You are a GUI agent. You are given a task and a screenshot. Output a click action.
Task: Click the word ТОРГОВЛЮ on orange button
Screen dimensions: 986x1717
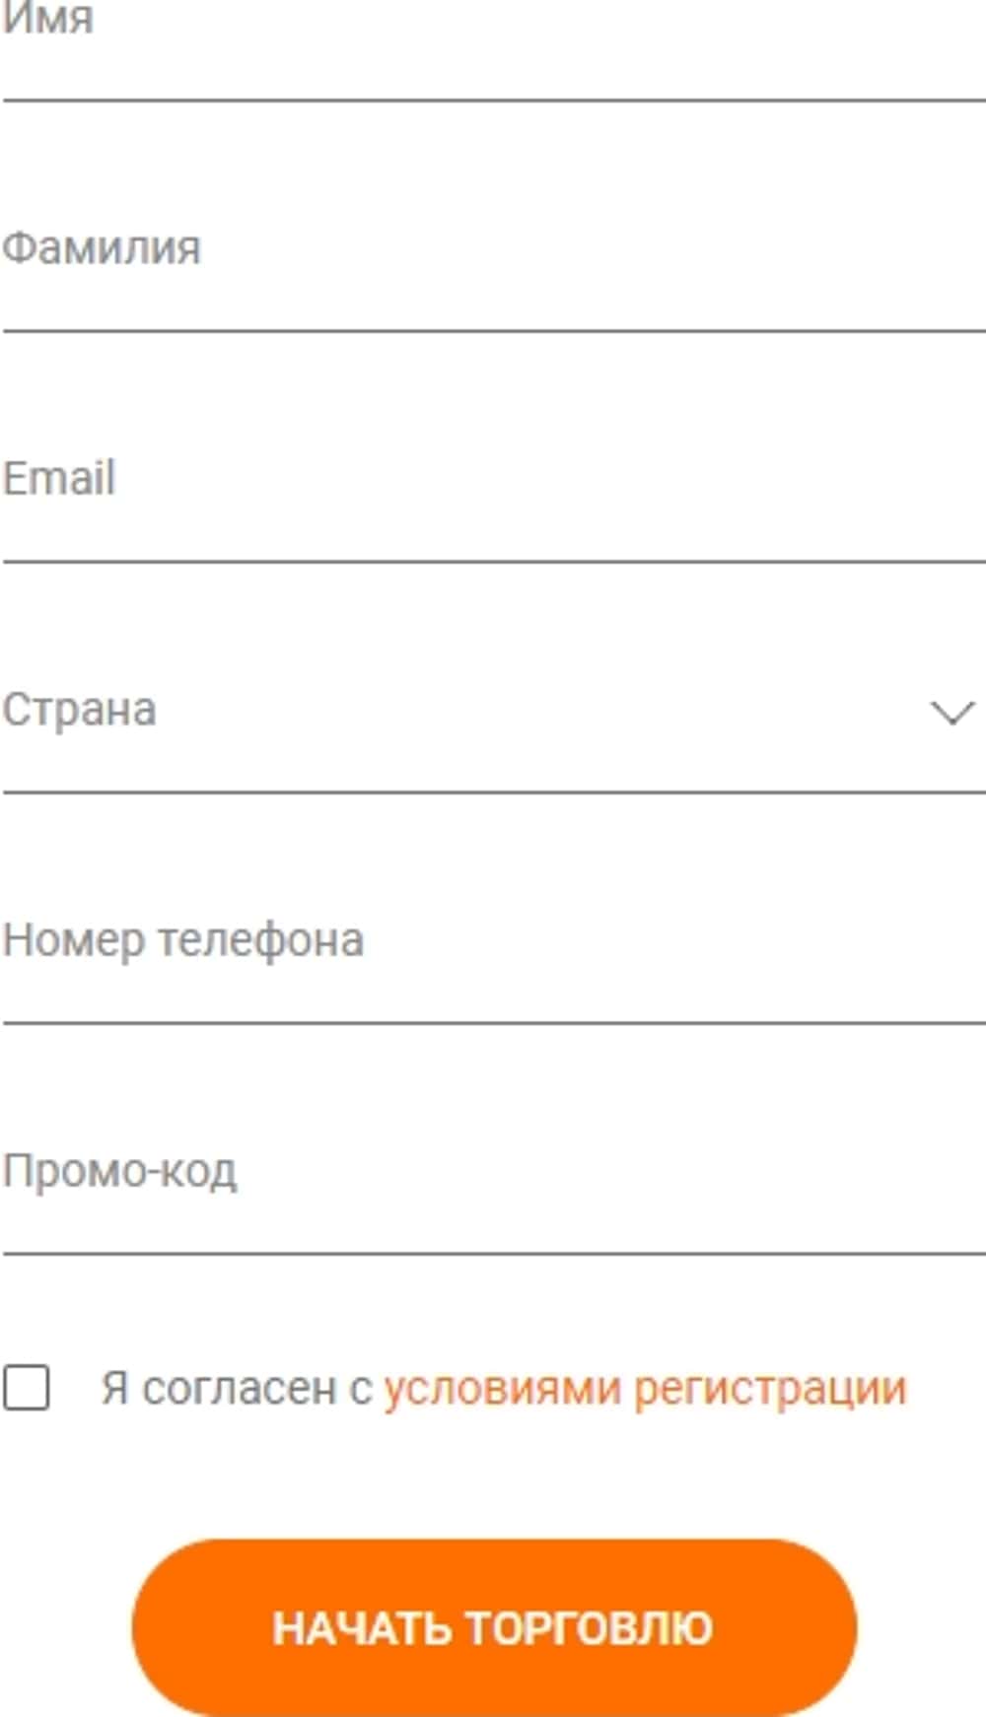point(589,1628)
